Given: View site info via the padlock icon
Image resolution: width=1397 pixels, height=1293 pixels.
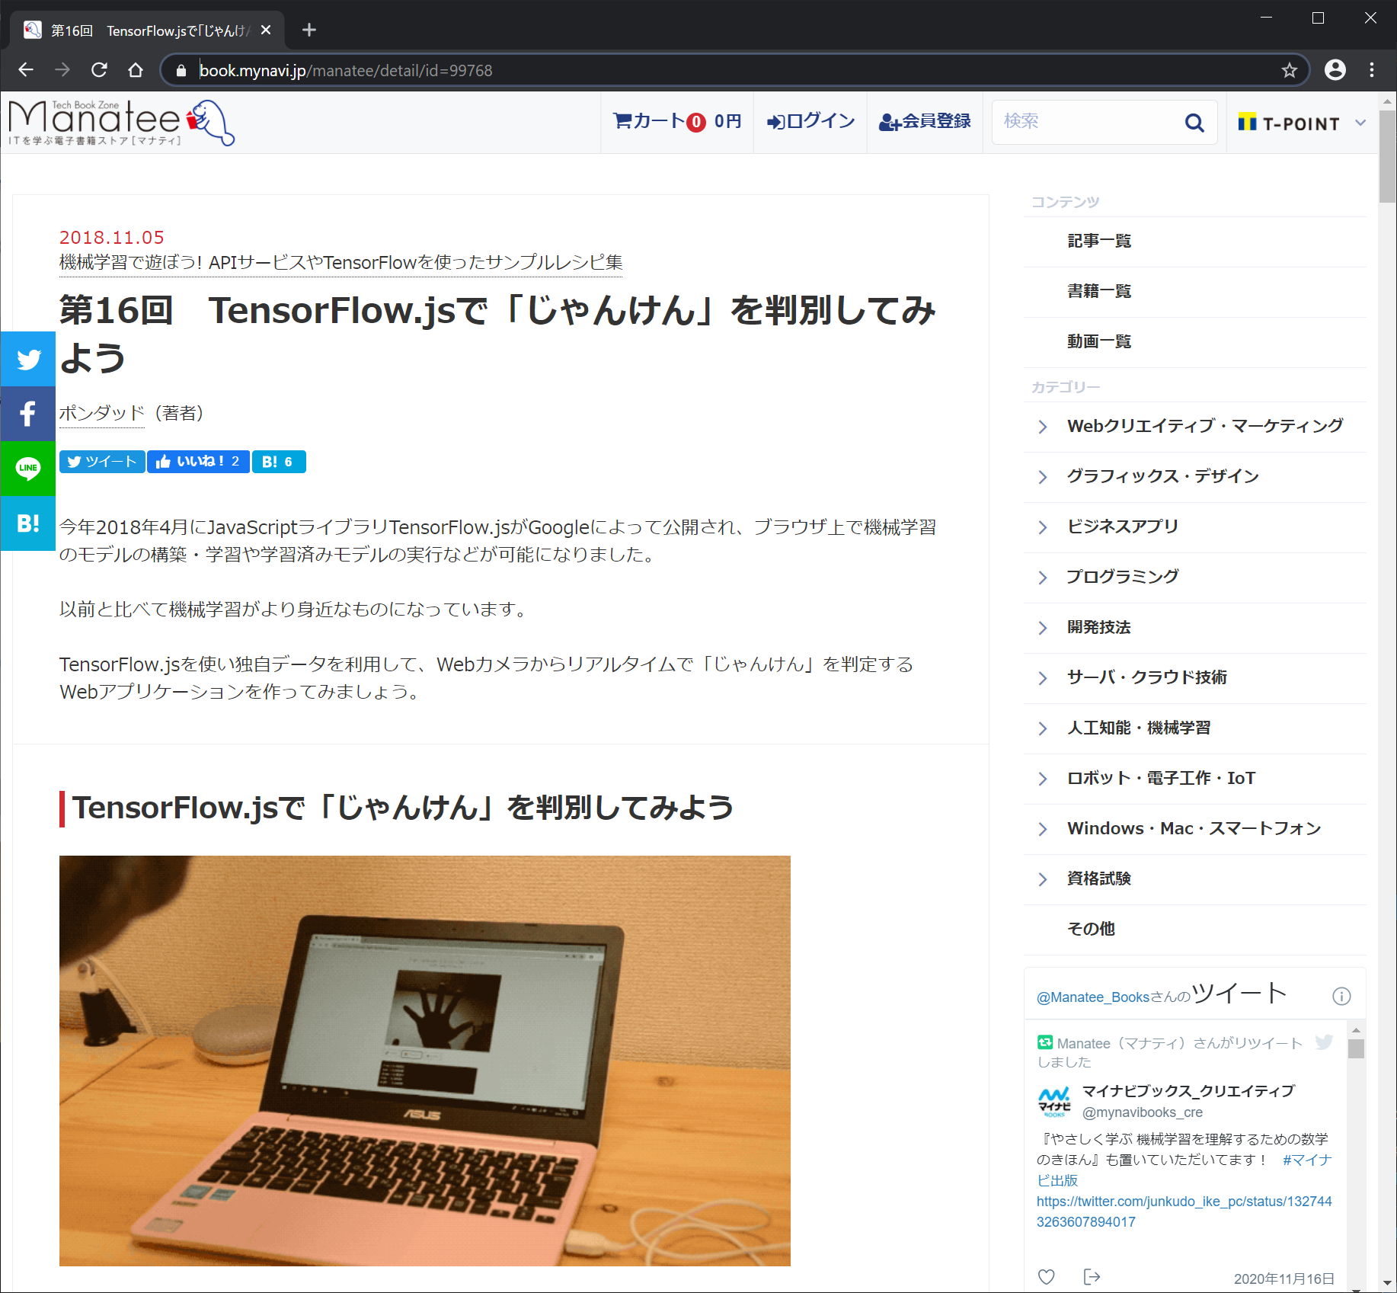Looking at the screenshot, I should (x=181, y=70).
